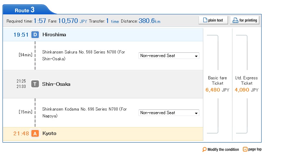
Task: Click Shinkansen Sakura No. 568 train description
Action: click(x=83, y=55)
